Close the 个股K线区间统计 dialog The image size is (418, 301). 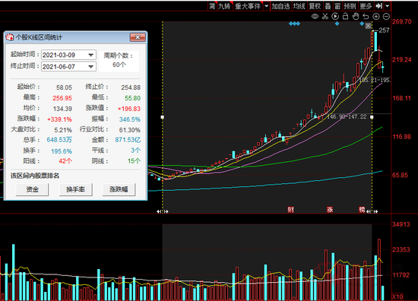138,37
